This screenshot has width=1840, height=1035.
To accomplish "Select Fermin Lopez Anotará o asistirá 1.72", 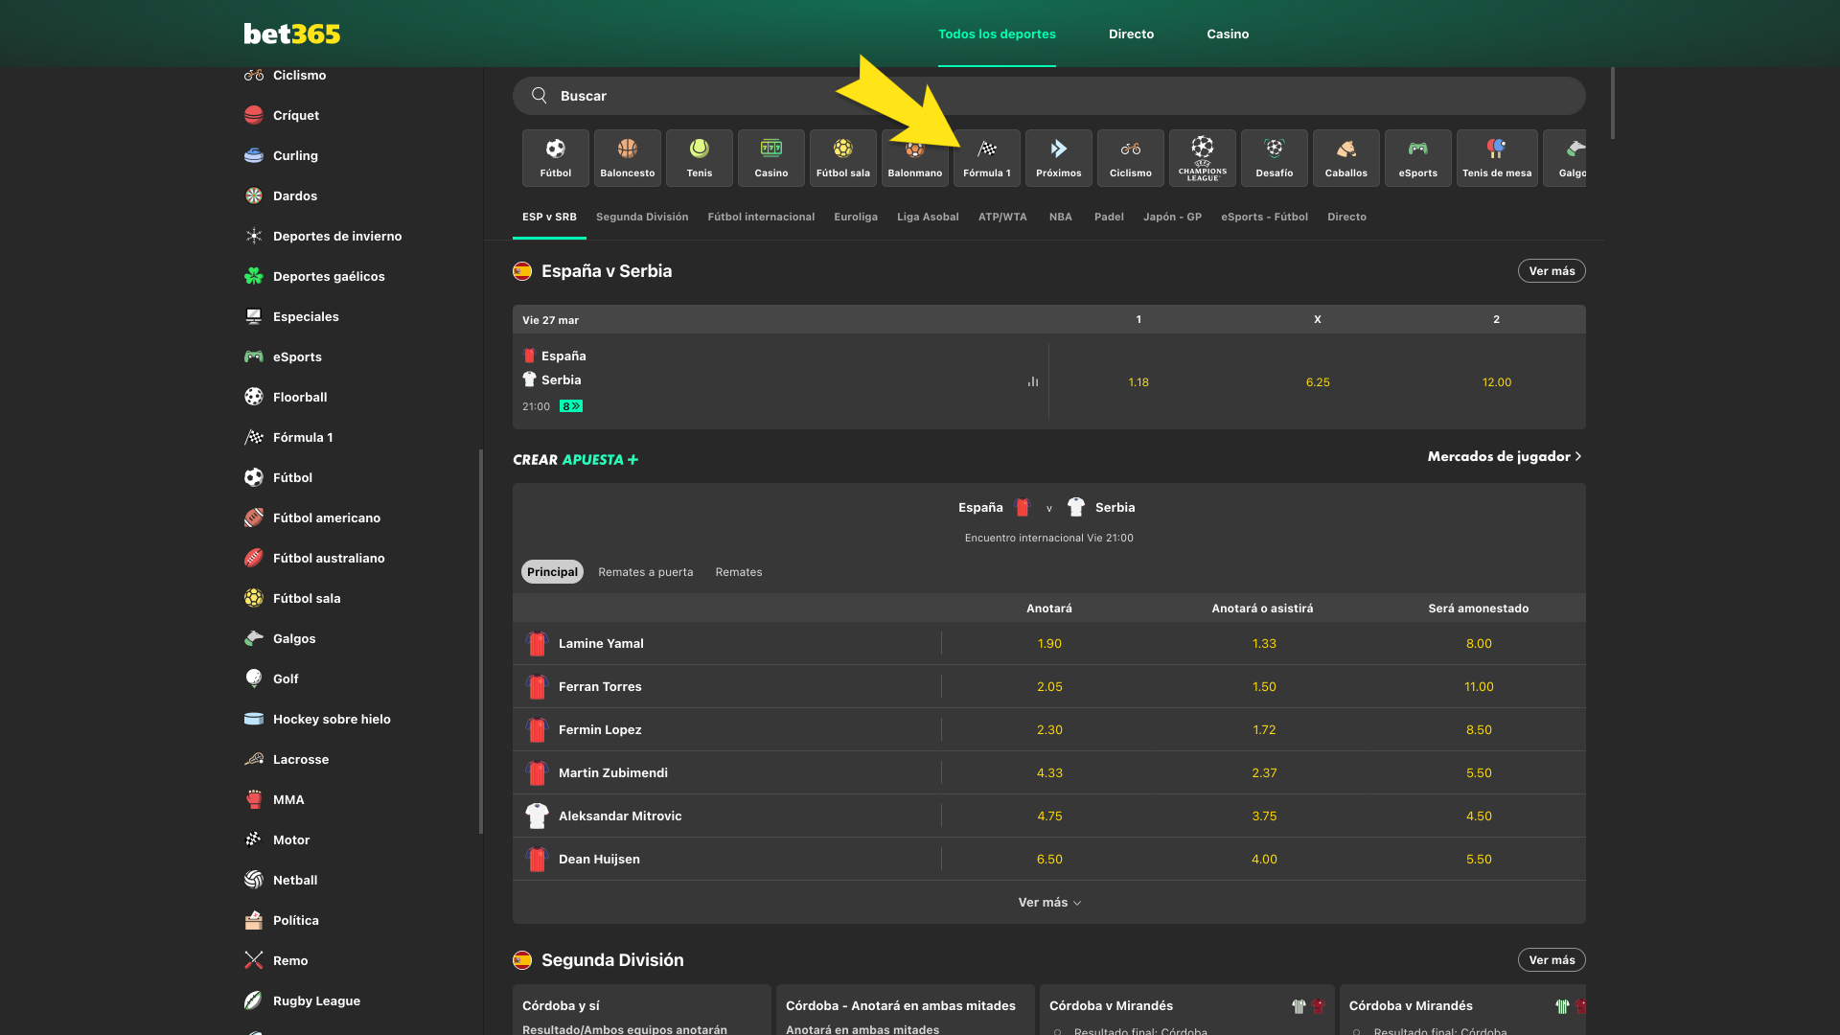I will [1264, 730].
